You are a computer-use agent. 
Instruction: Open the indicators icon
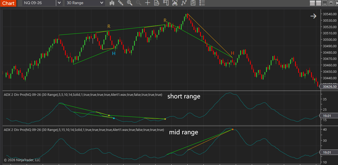[x=184, y=3]
